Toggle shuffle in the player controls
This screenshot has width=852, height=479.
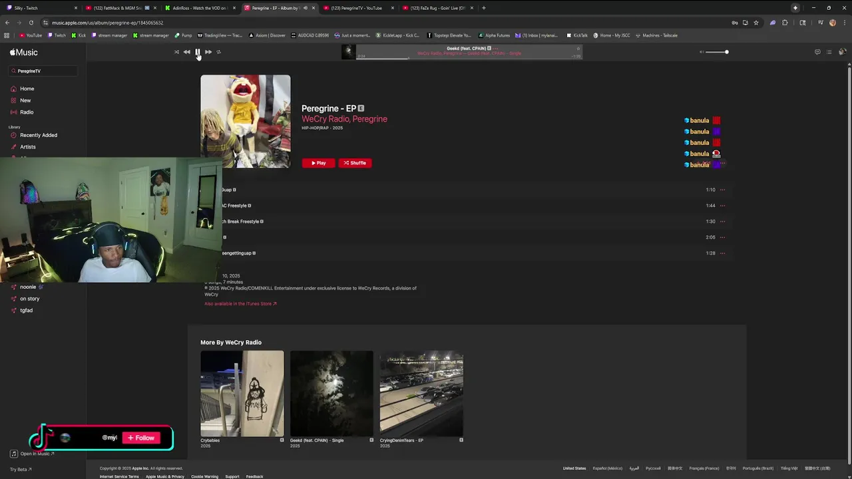coord(176,52)
